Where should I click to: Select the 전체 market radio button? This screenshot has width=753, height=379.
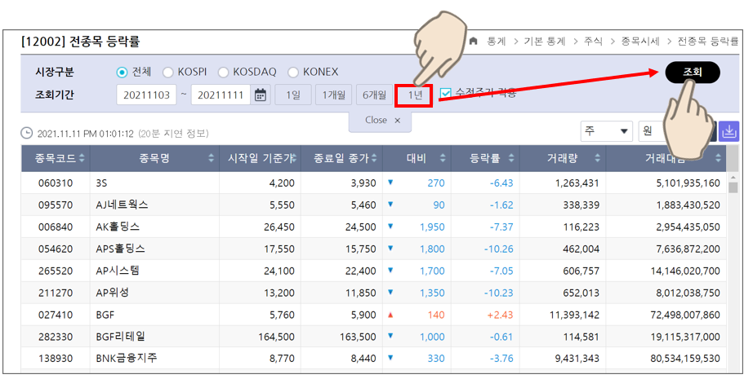click(x=122, y=73)
